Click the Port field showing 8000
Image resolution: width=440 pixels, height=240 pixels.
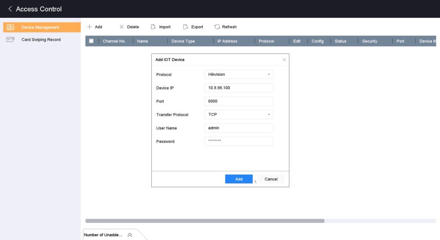[238, 101]
